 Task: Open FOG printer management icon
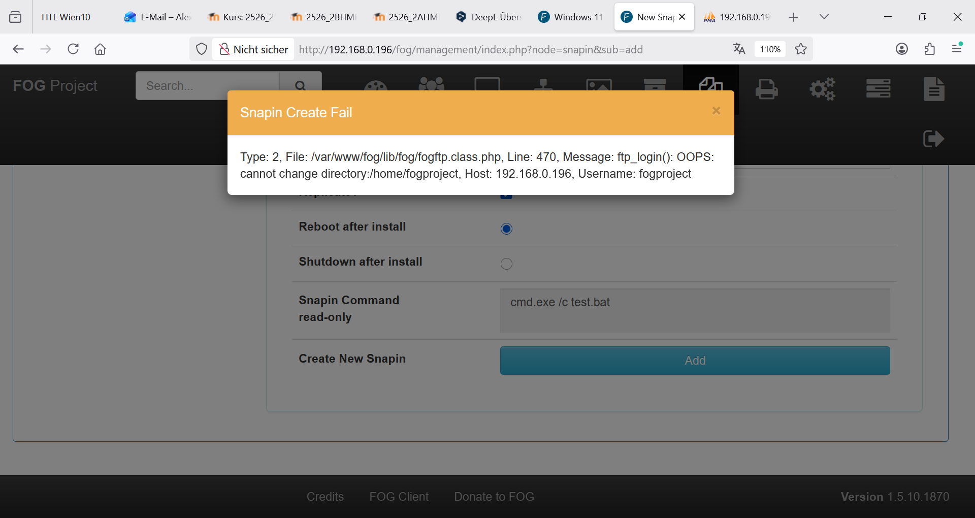(766, 89)
